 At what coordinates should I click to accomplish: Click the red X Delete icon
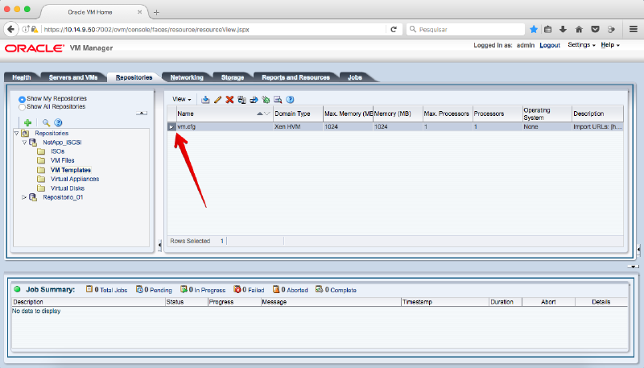click(x=229, y=99)
